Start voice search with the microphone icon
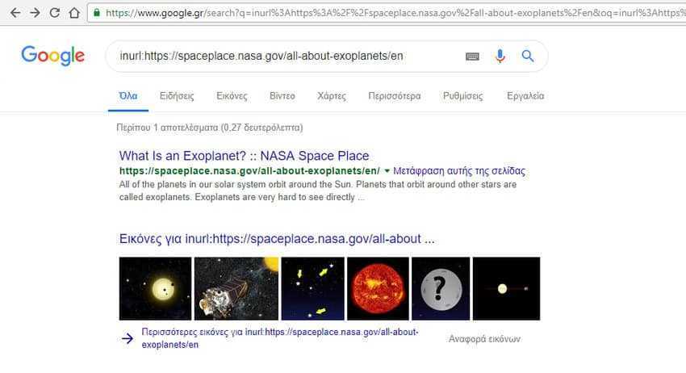This screenshot has height=373, width=686. 500,56
